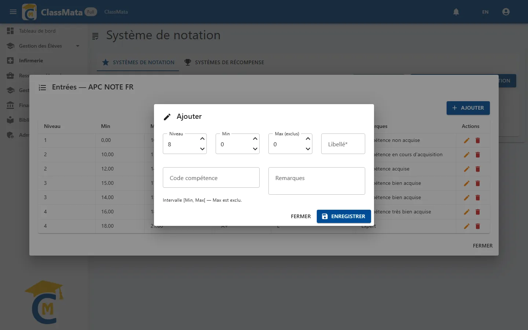Click the 'très bien acquise' remark cell
Viewport: 528px width, 330px height.
point(403,212)
